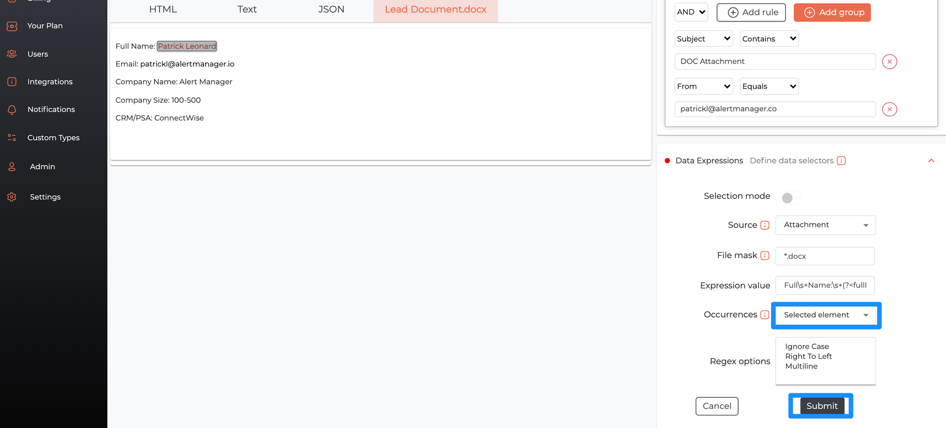Toggle the Selection mode switch
Image resolution: width=946 pixels, height=428 pixels.
790,198
